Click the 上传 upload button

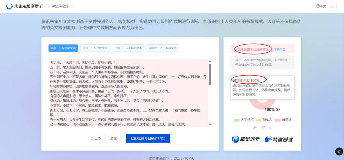click(x=96, y=138)
